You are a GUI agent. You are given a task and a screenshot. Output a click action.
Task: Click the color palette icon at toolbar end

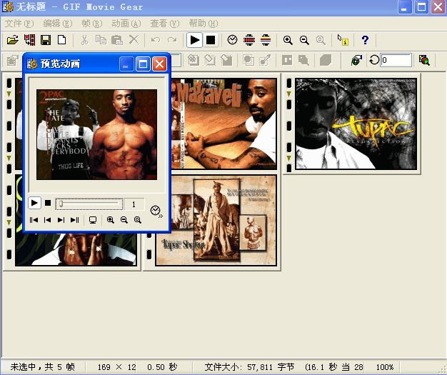tap(424, 60)
